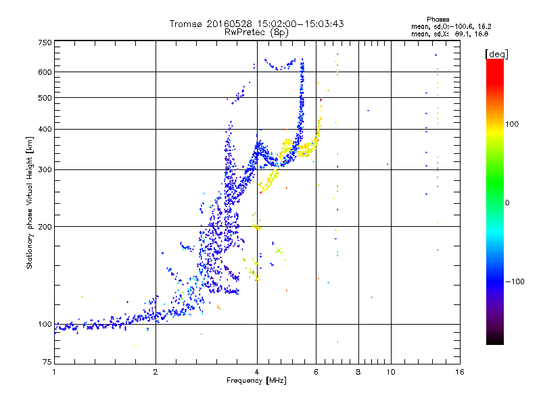Click the colorbar near the 100 mark
Viewport: 541px width, 405px height.
tap(495, 124)
